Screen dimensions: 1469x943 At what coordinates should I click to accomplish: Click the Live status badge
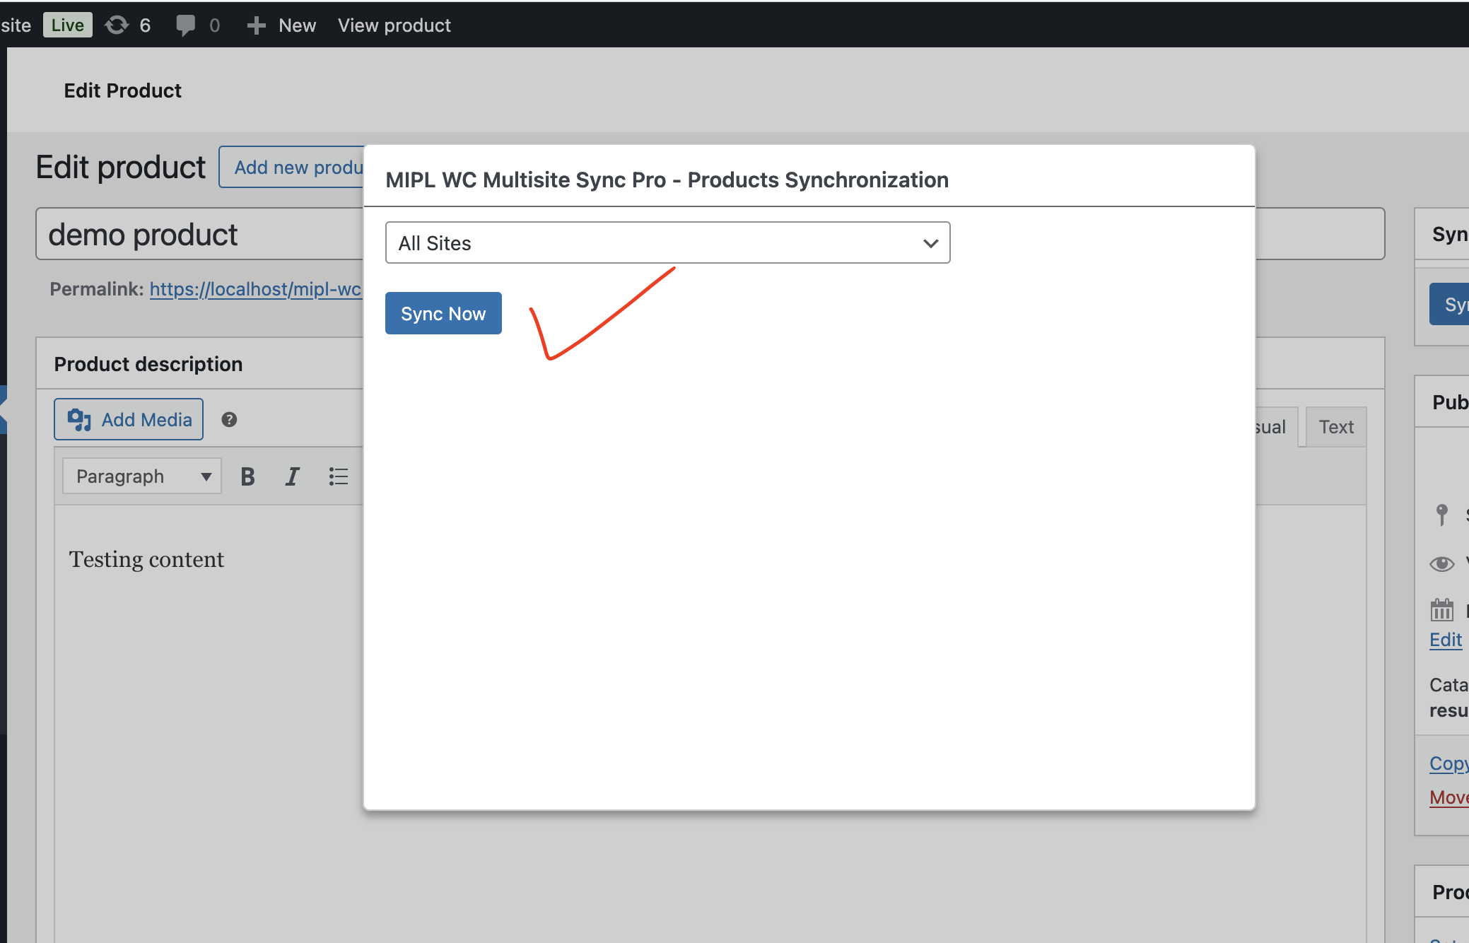[x=67, y=25]
